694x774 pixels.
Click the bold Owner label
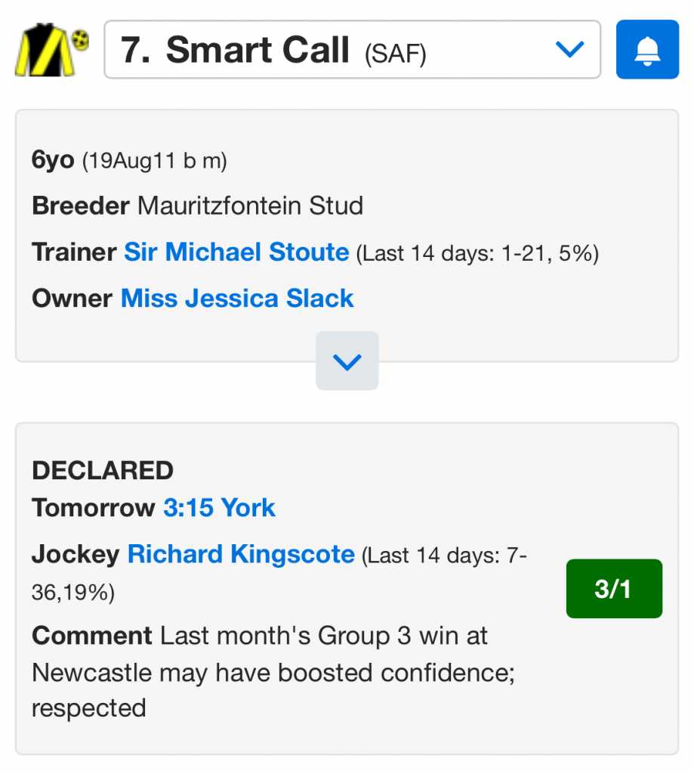tap(72, 298)
